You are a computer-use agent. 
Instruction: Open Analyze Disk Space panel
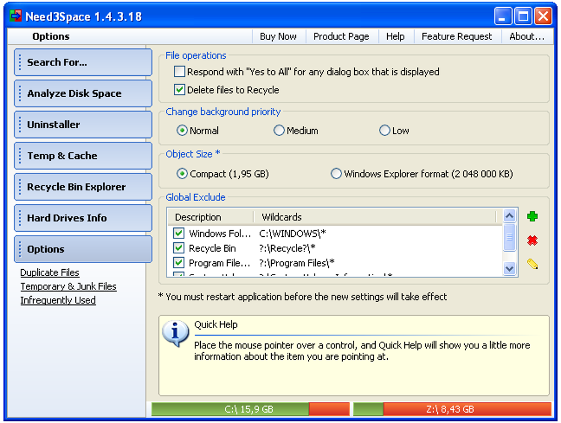(x=83, y=93)
